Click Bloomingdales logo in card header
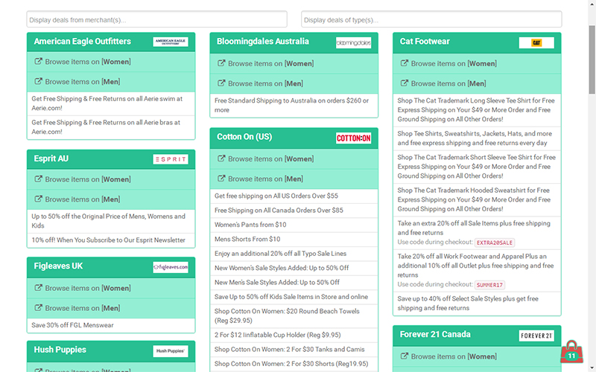596x372 pixels. point(353,43)
